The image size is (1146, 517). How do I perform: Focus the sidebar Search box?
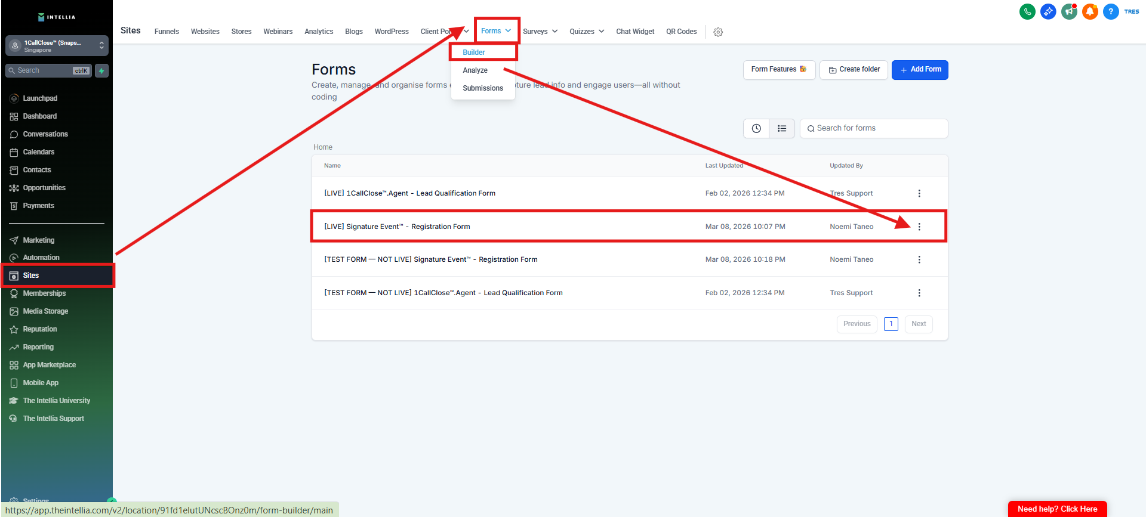[48, 71]
